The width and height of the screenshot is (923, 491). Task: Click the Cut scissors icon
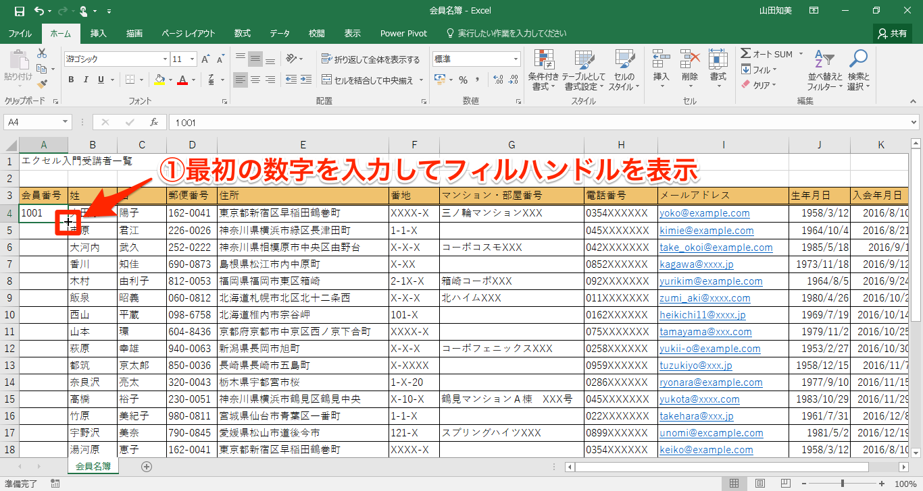42,53
